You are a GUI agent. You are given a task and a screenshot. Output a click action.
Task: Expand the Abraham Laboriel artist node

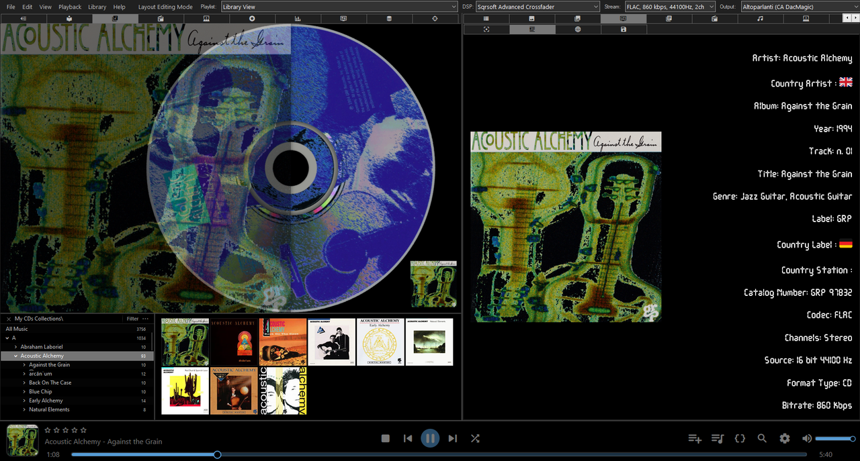(15, 347)
